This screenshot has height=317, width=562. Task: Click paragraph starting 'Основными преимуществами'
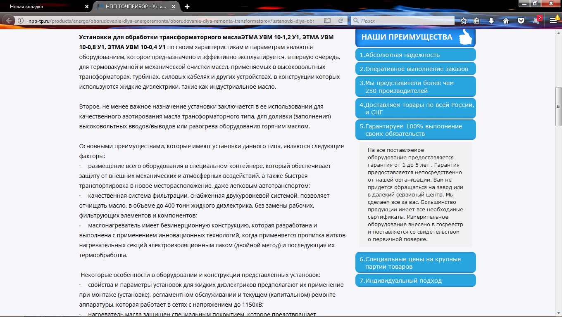[x=212, y=151]
